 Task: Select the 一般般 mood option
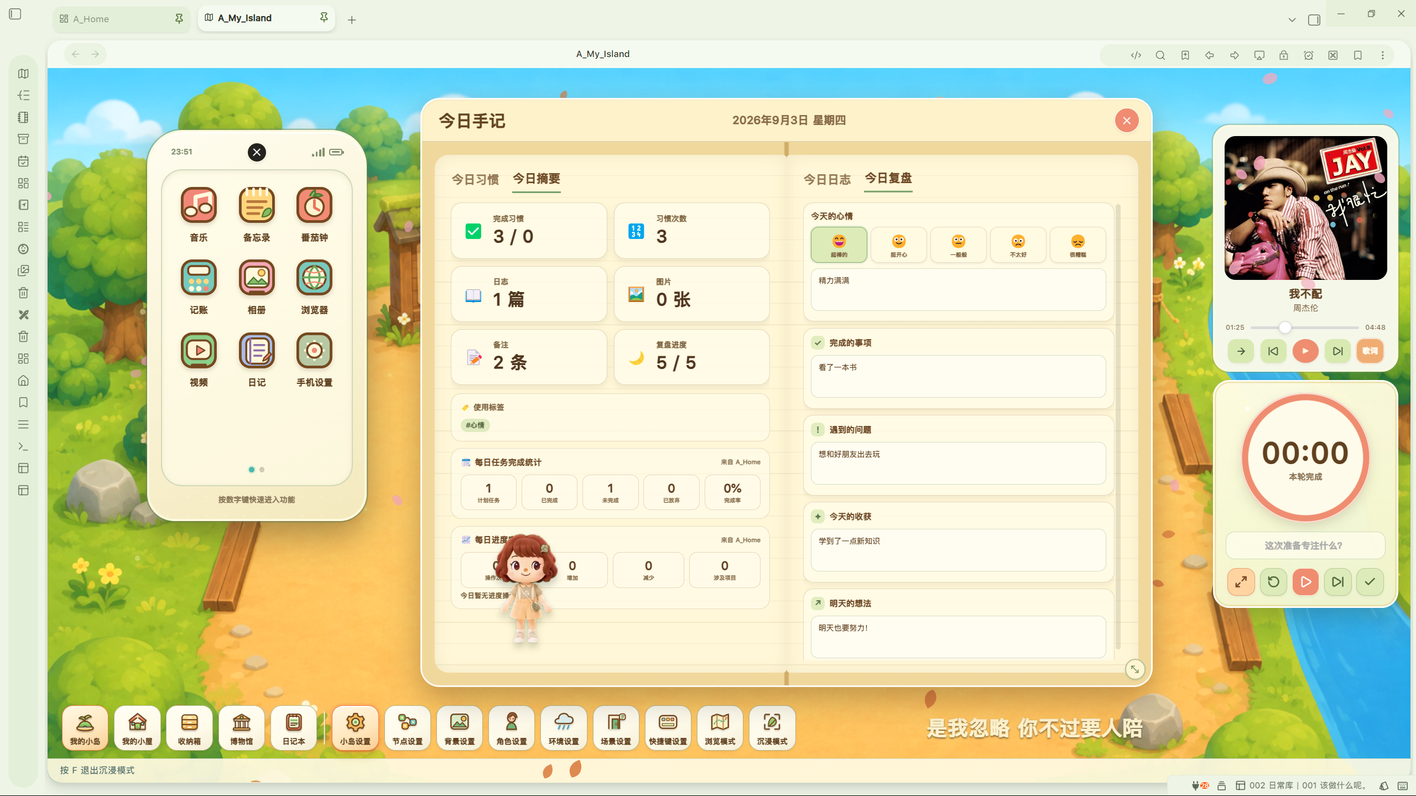click(x=959, y=245)
